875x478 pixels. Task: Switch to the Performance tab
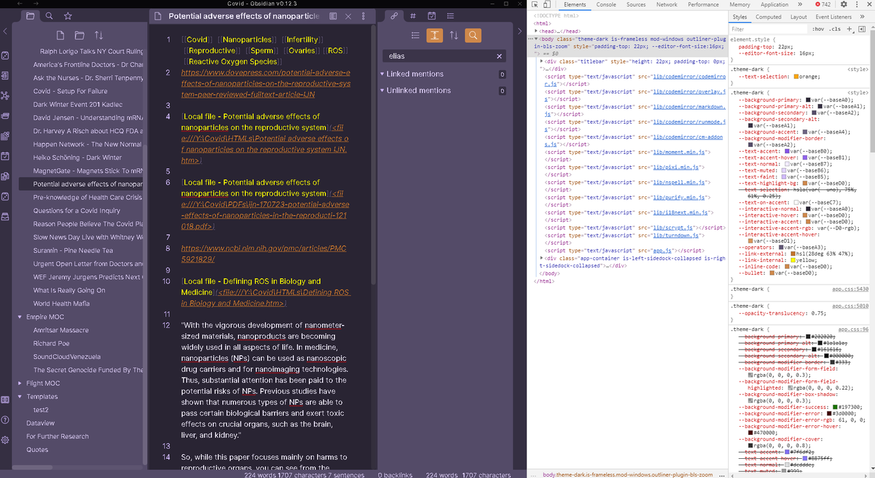coord(703,4)
